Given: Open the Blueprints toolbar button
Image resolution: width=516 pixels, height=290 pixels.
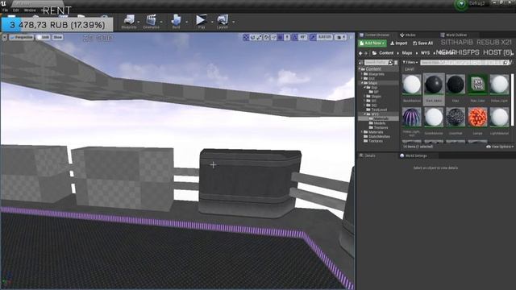Looking at the screenshot, I should [129, 22].
